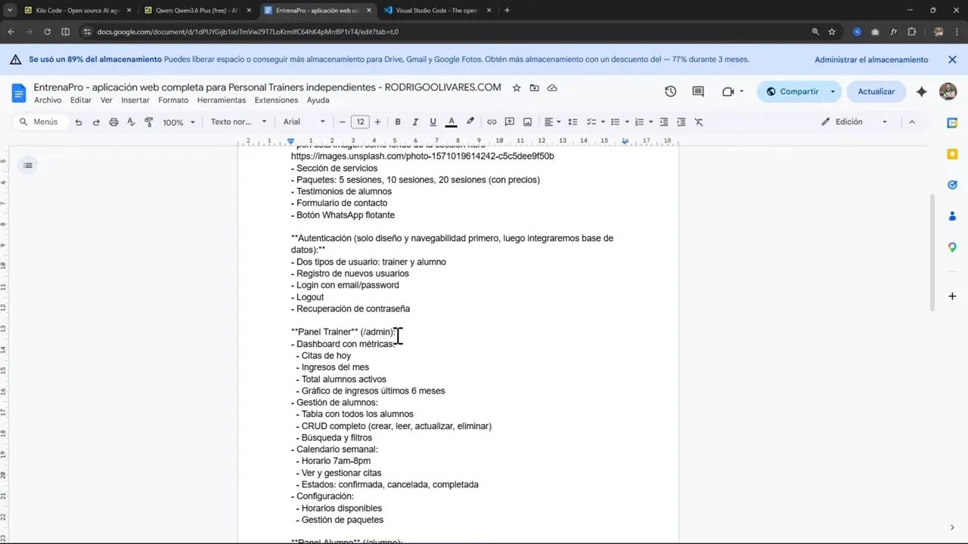Insert image using the picture icon

pyautogui.click(x=527, y=122)
